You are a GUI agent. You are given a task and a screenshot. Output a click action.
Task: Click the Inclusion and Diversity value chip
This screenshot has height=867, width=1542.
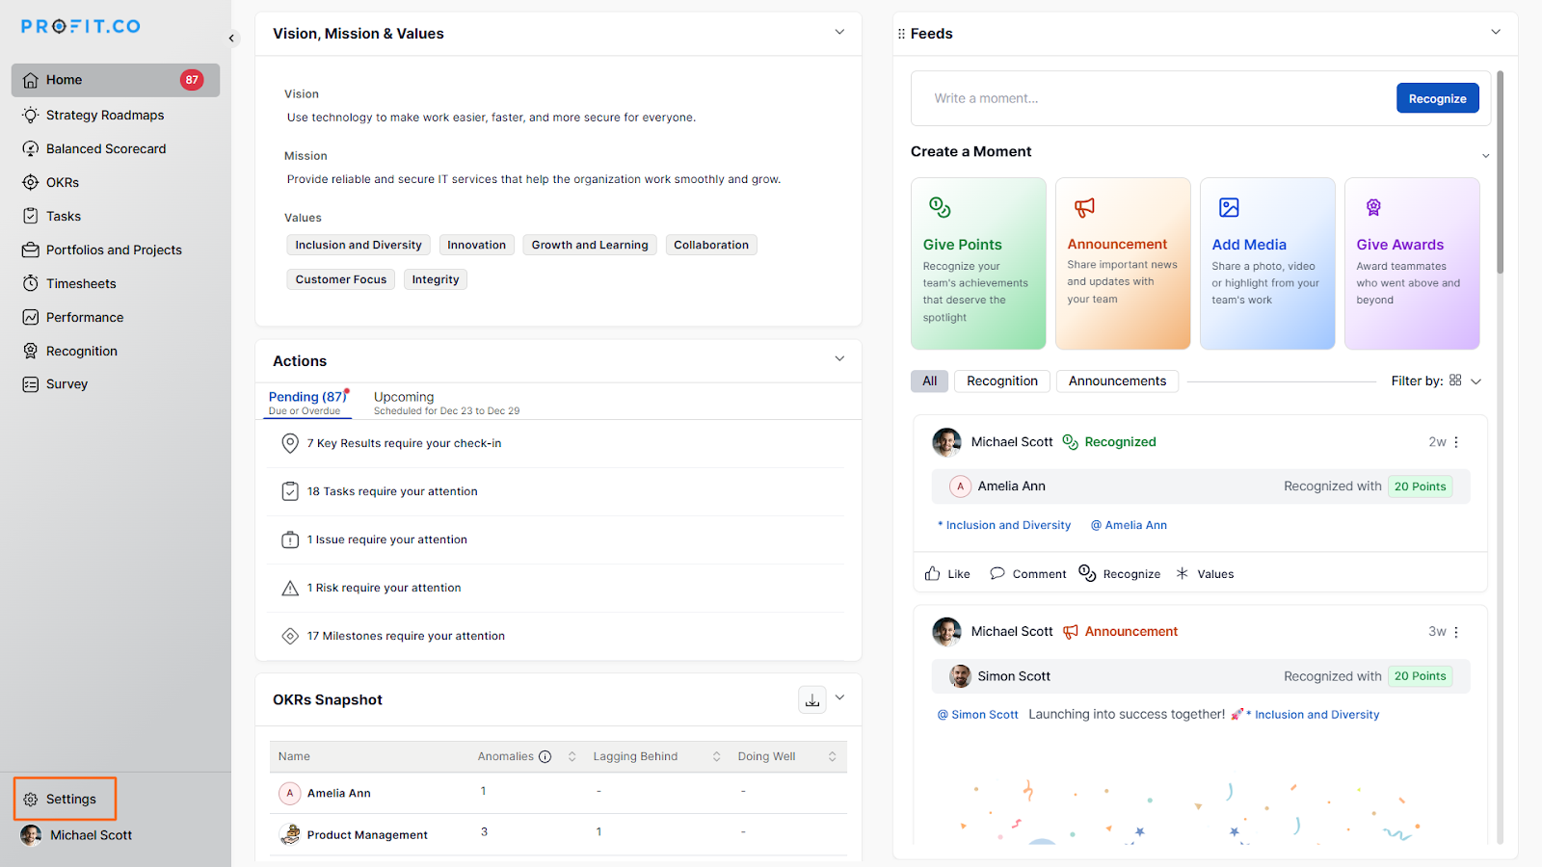click(359, 245)
